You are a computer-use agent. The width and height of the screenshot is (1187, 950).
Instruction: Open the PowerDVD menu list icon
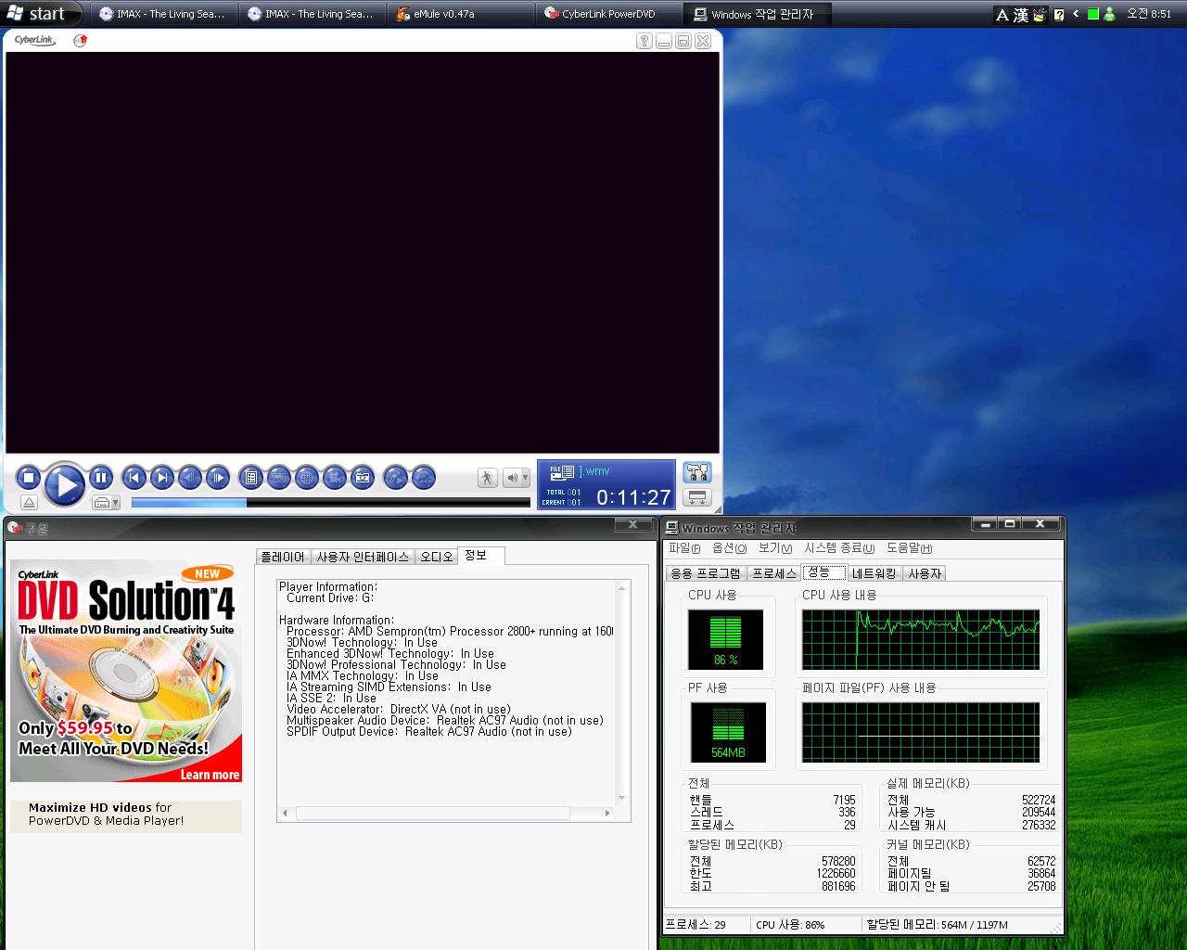click(250, 478)
